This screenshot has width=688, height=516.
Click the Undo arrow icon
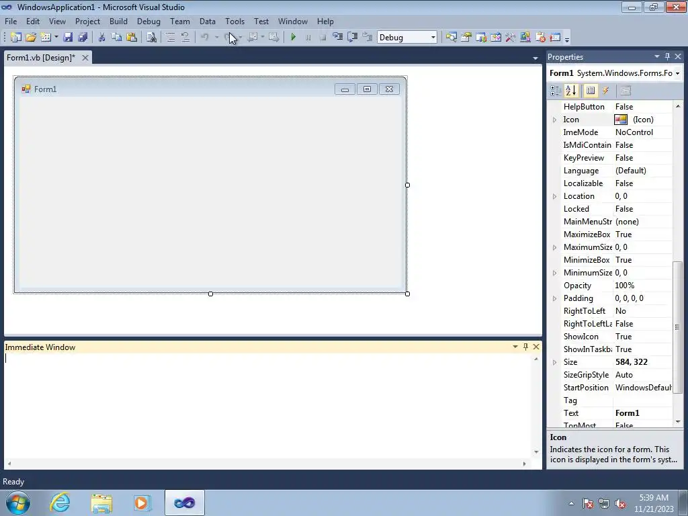point(205,38)
